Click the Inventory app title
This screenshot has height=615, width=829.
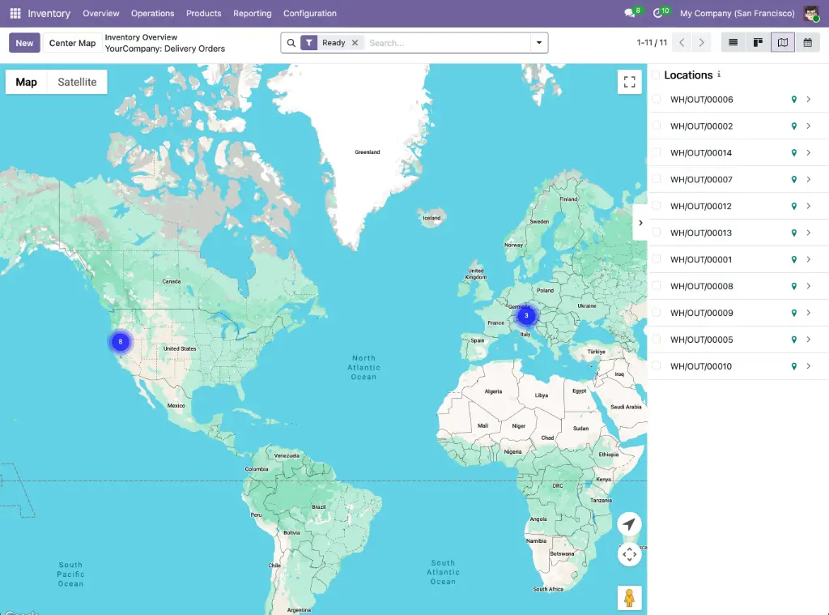[x=49, y=13]
